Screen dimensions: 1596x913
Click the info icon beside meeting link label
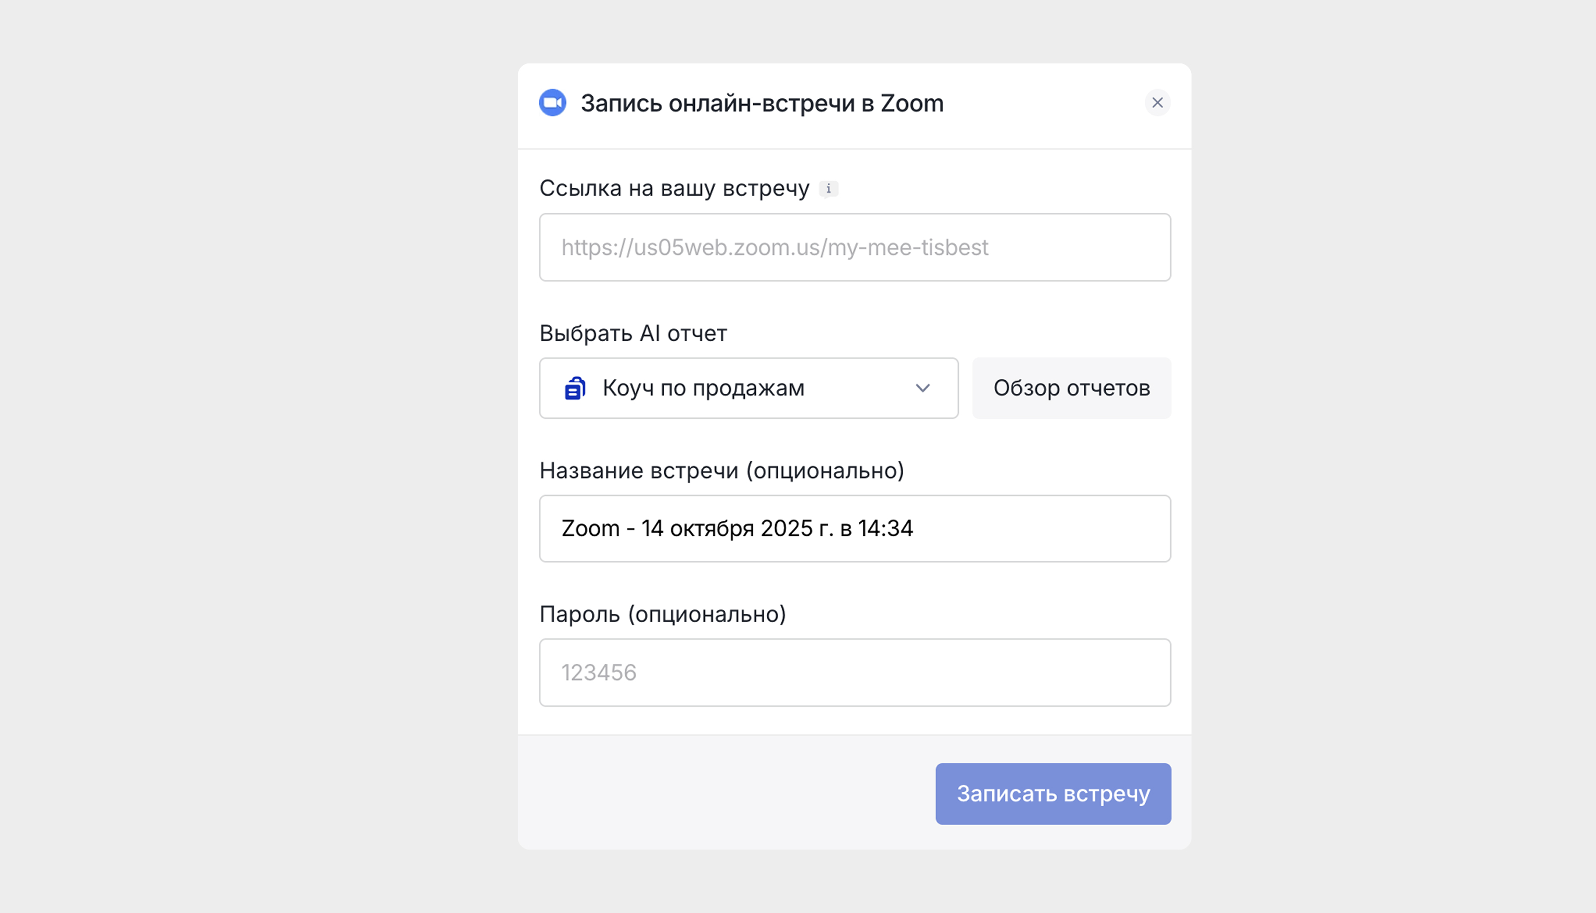[x=828, y=189]
